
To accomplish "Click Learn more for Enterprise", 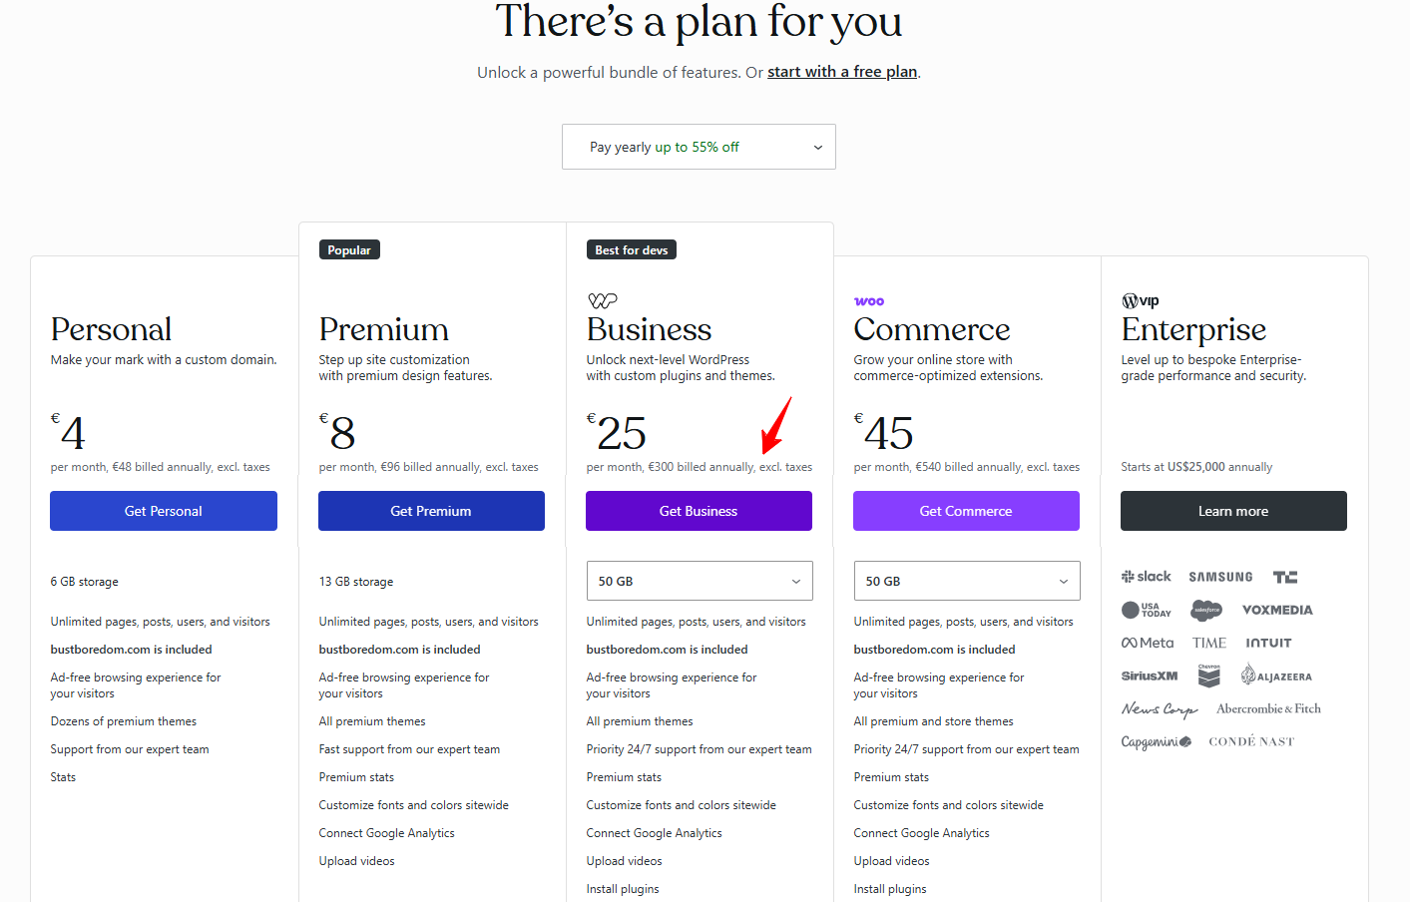I will point(1233,511).
